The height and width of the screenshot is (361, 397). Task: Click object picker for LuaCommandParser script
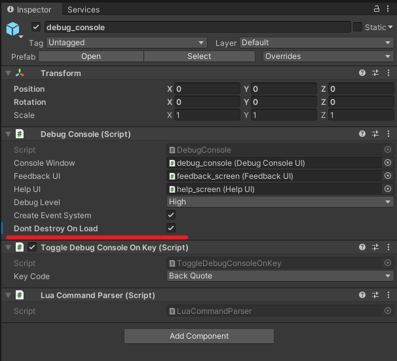(x=388, y=311)
